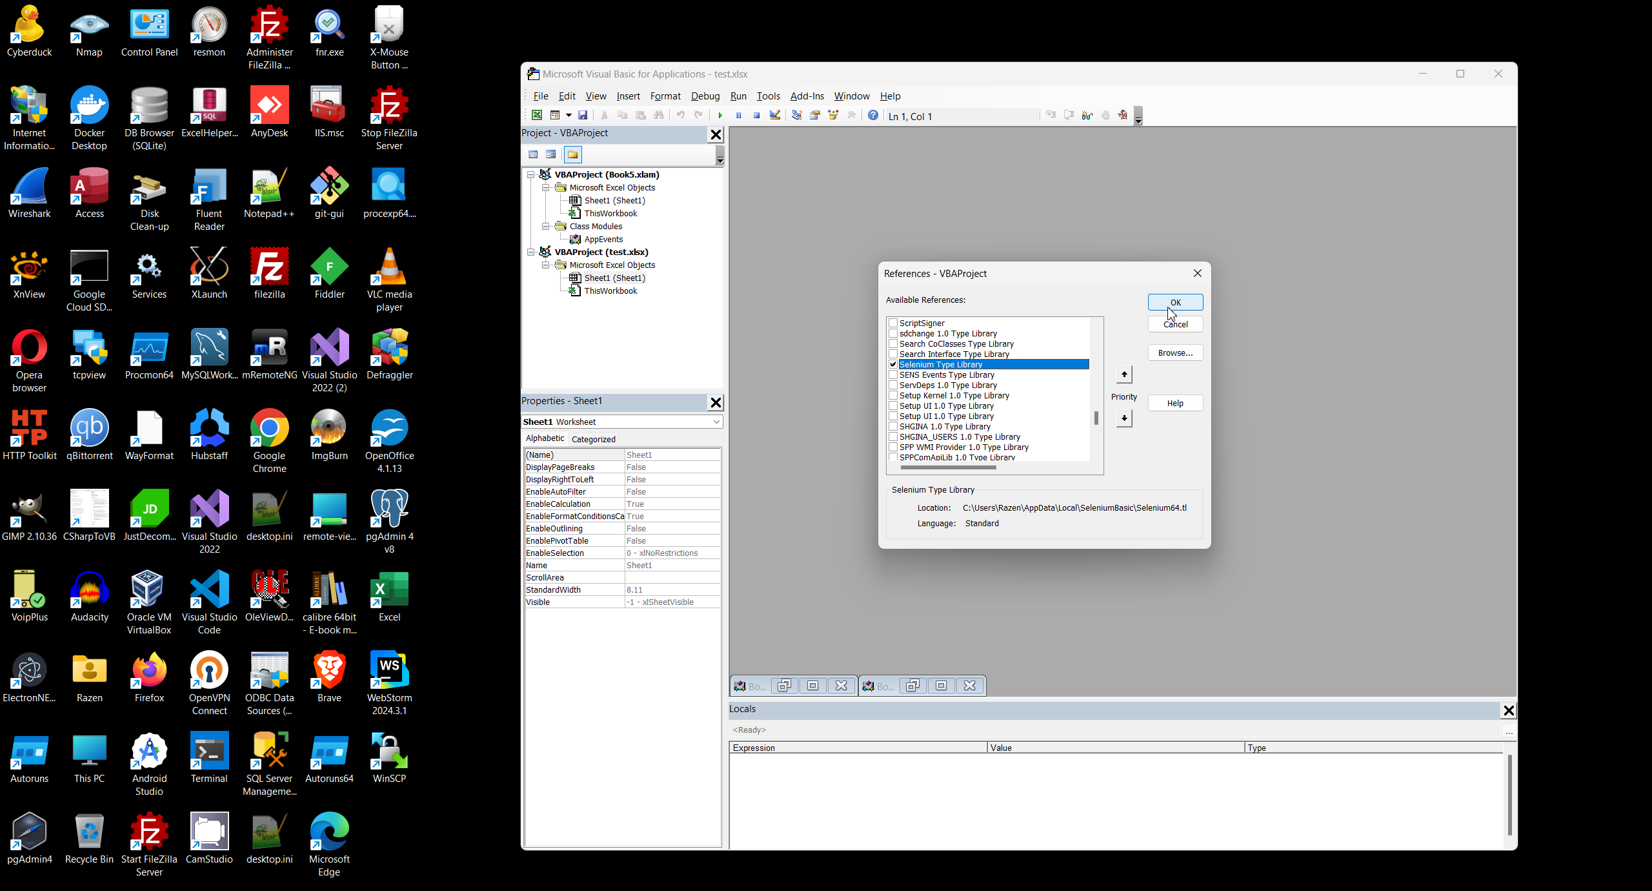Viewport: 1652px width, 891px height.
Task: Check the ScriptSigner reference checkbox
Action: 893,323
